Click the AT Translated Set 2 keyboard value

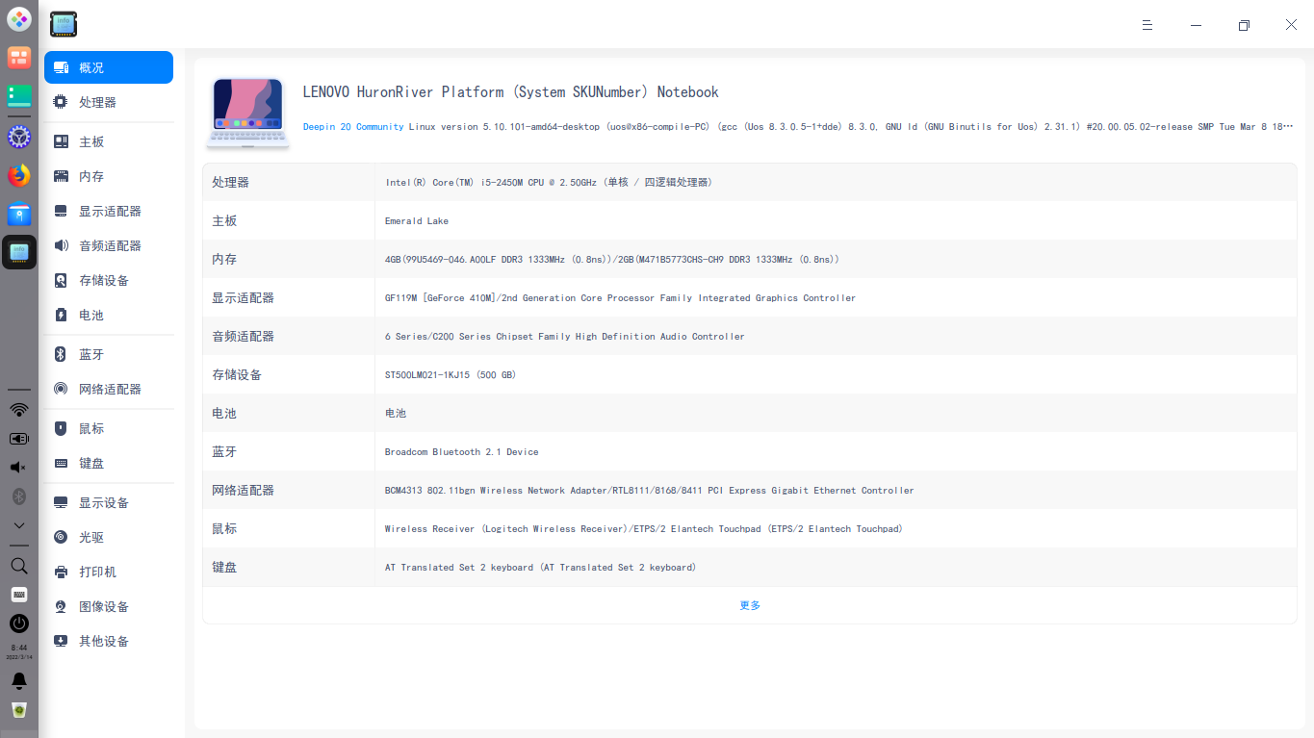540,567
